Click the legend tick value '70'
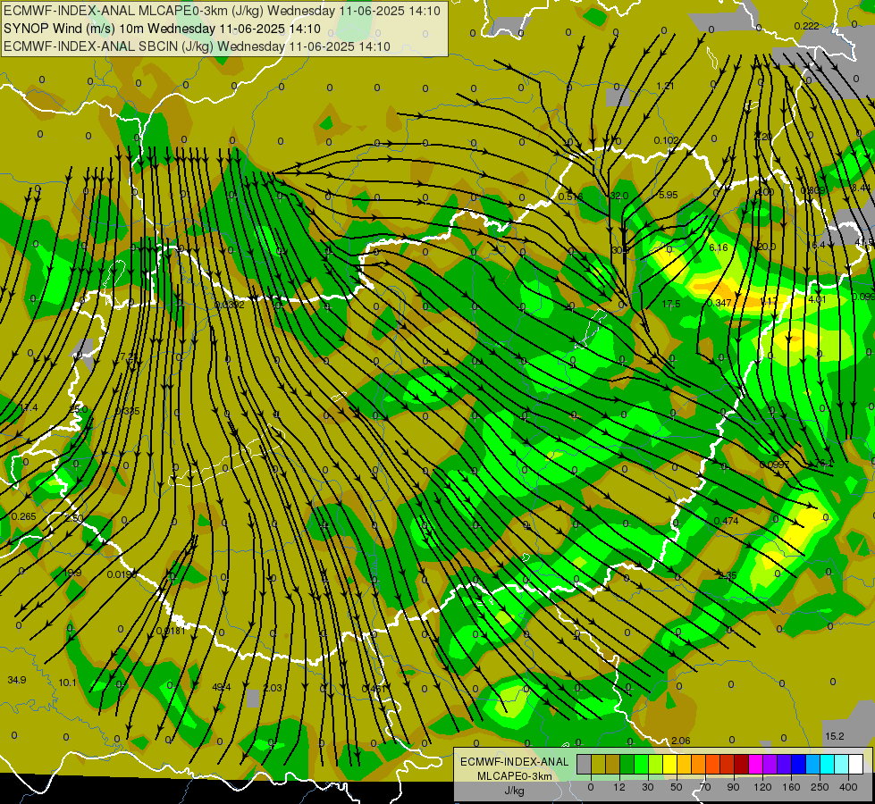 pyautogui.click(x=705, y=787)
